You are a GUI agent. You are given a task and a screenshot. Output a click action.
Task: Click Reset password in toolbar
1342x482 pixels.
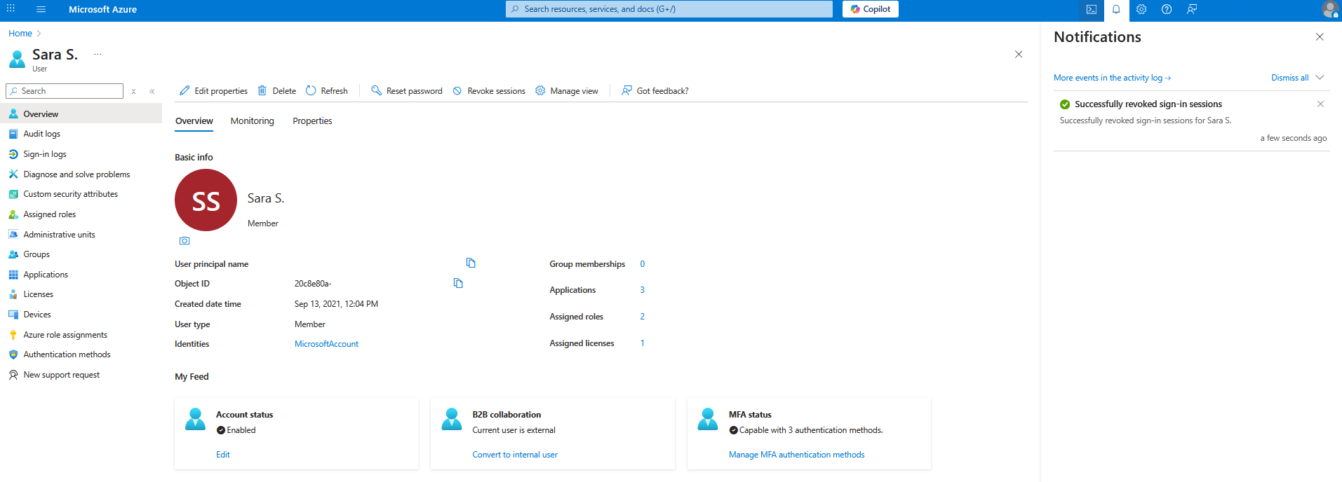pyautogui.click(x=407, y=91)
